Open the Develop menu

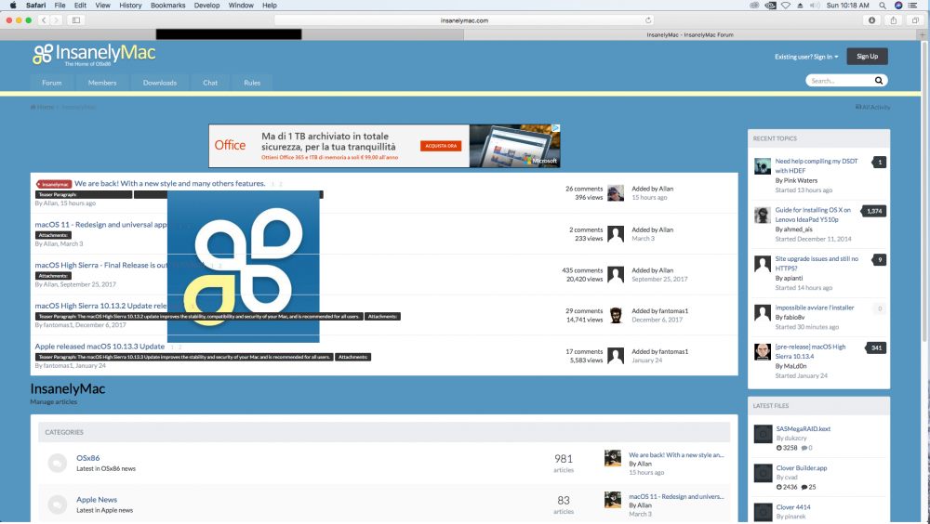click(x=206, y=6)
